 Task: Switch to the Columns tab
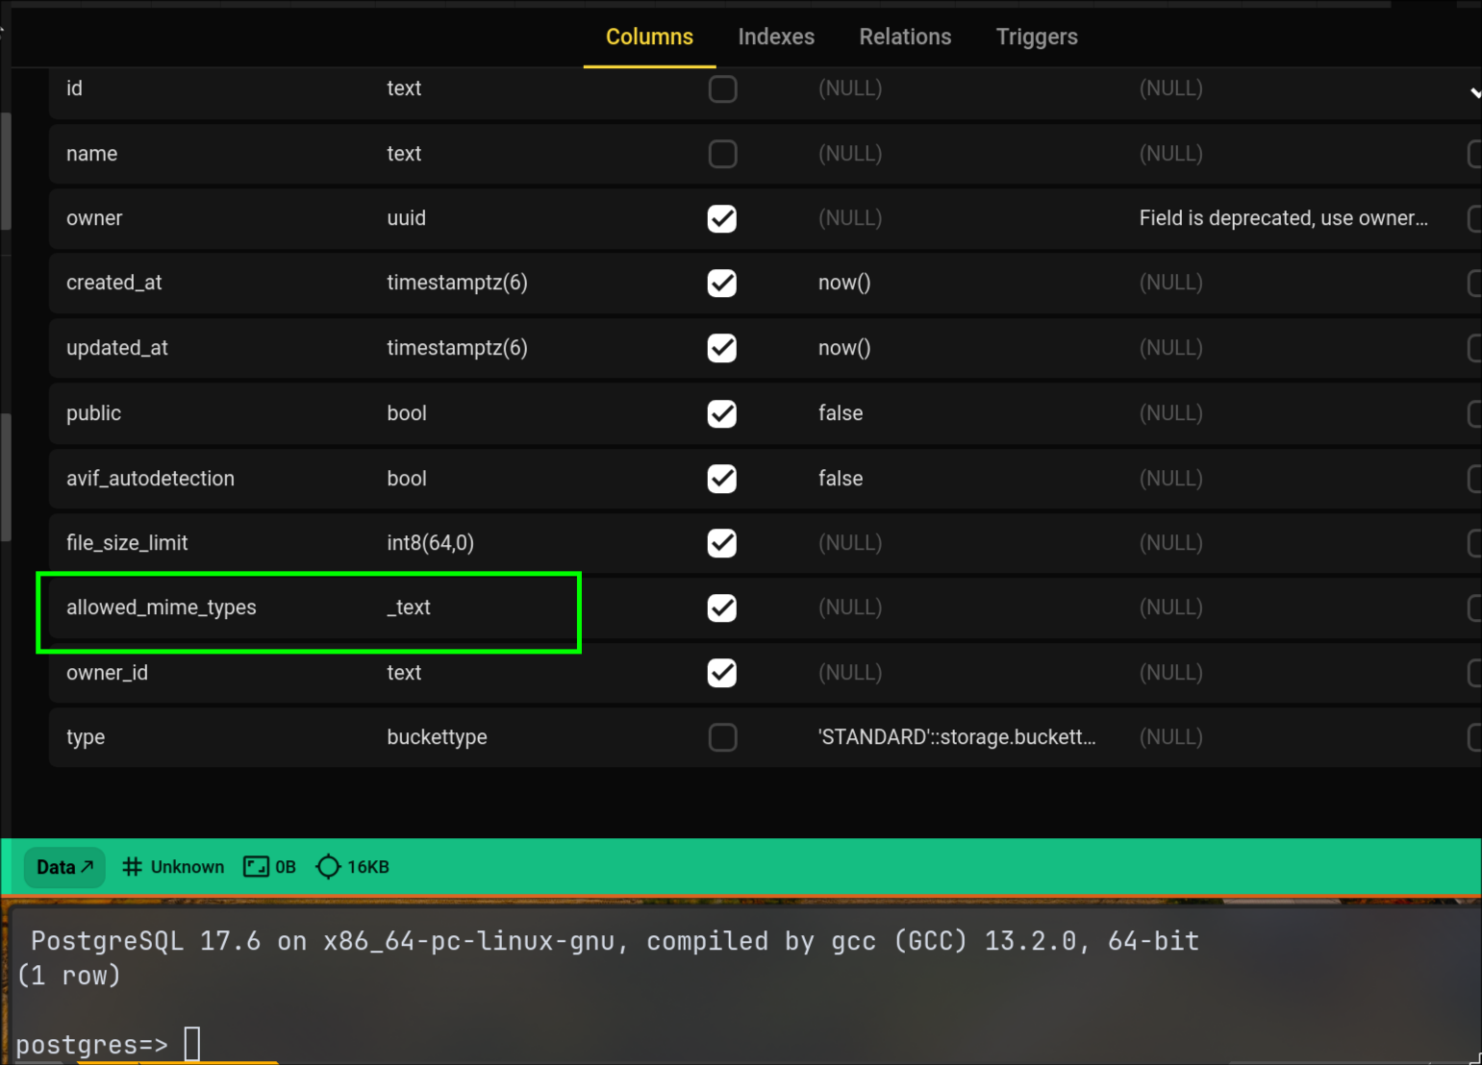[649, 37]
